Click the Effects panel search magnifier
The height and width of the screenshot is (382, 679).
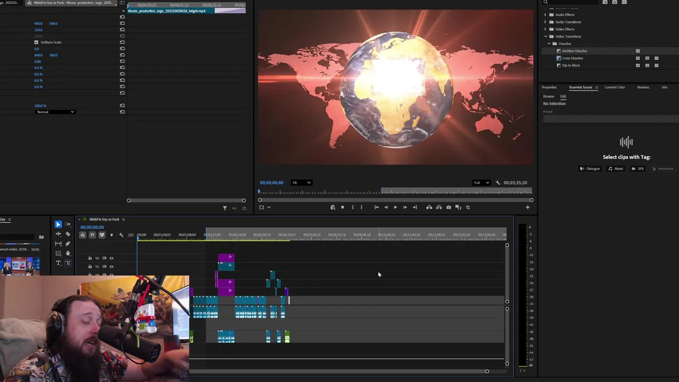click(545, 2)
